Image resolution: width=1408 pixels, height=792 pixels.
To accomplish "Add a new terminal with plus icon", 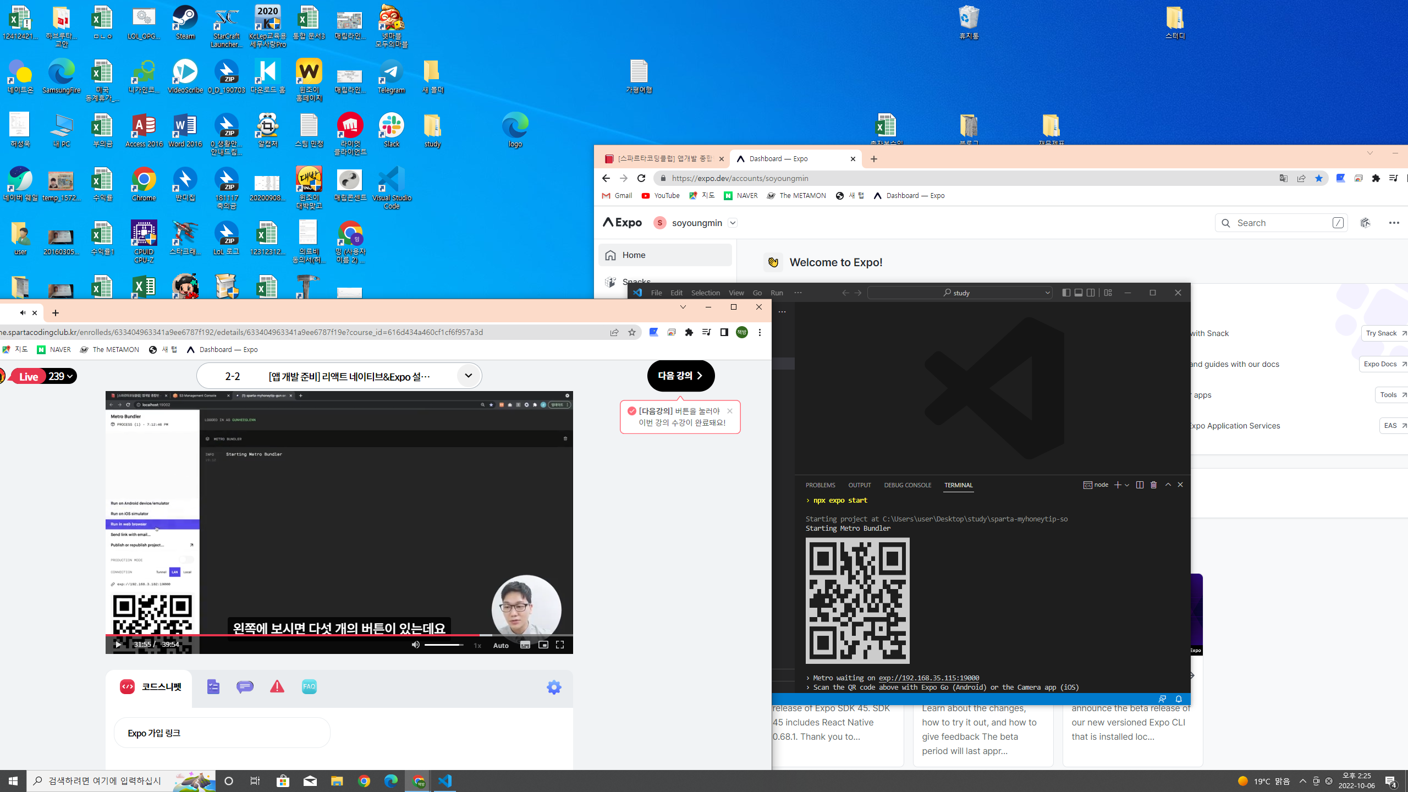I will point(1117,485).
